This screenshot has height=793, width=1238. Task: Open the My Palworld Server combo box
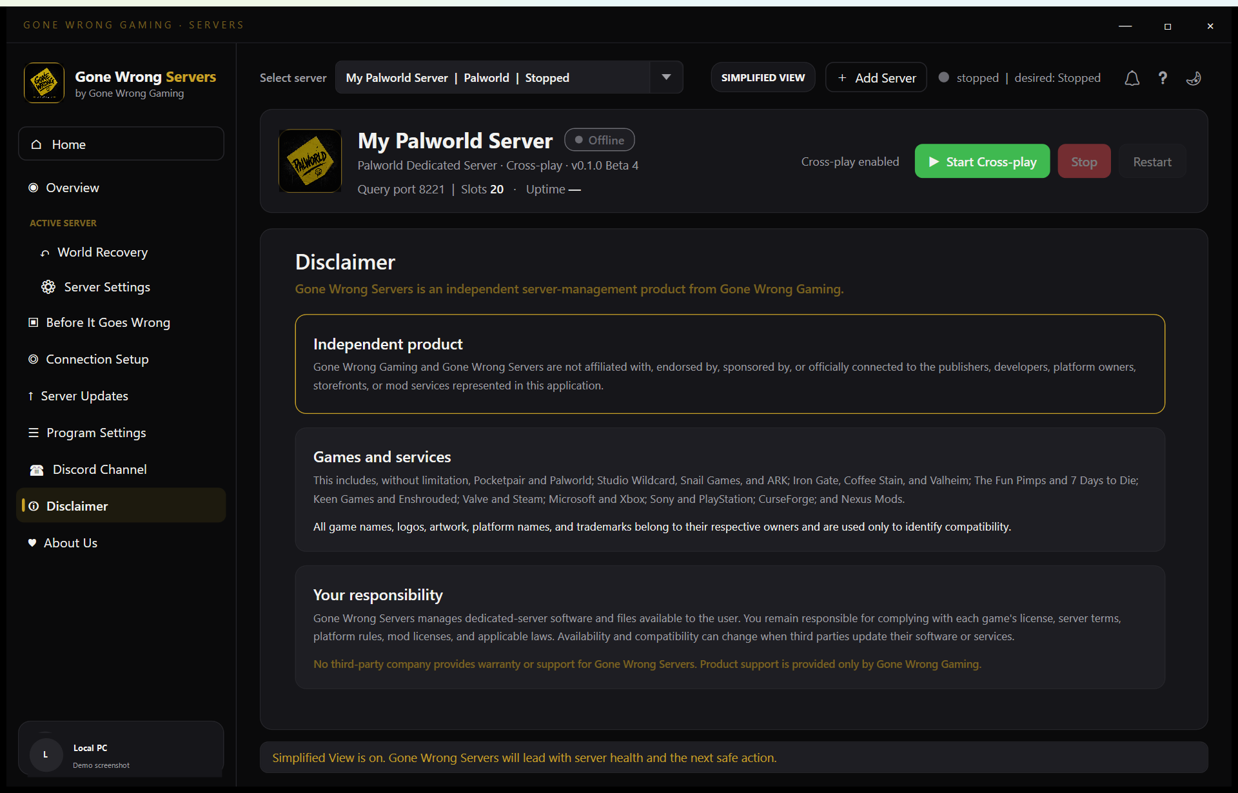(x=509, y=77)
